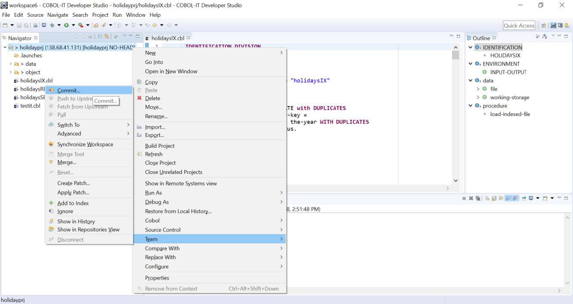Choose Add to Index in the Team submenu

(x=73, y=203)
